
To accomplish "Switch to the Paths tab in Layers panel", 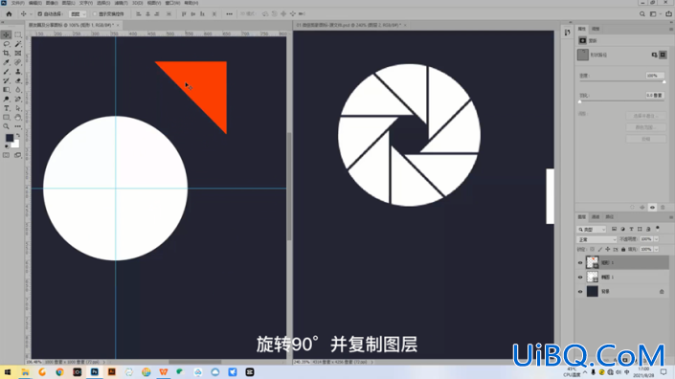I will 610,217.
